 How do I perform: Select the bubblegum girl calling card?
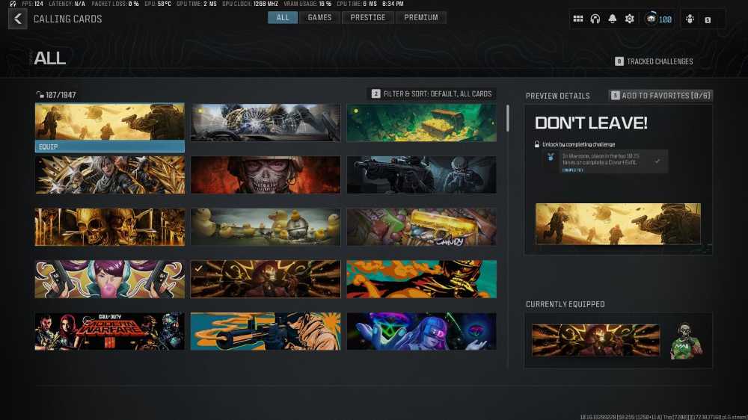tap(110, 279)
